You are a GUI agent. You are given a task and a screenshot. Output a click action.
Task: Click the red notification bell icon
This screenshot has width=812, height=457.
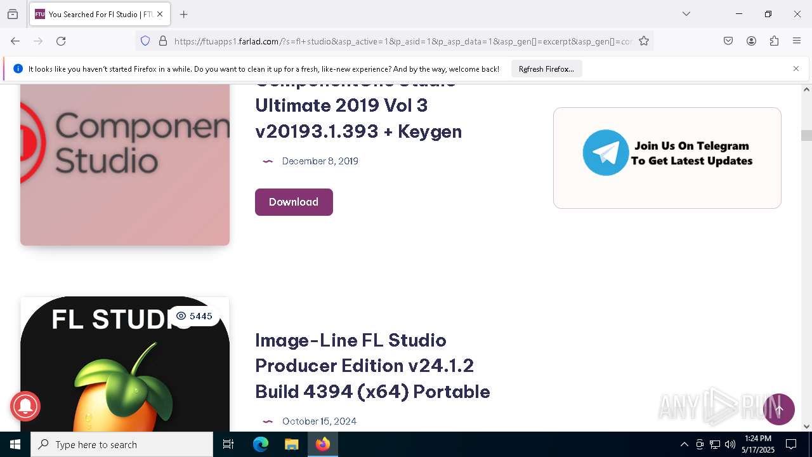pyautogui.click(x=25, y=406)
